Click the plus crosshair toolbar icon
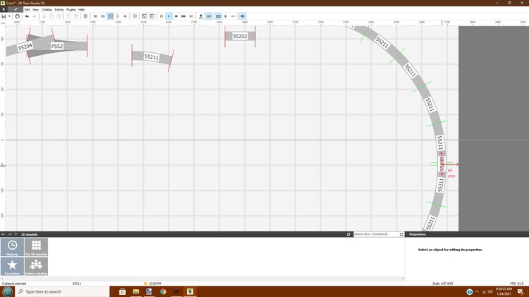The height and width of the screenshot is (297, 529). coord(125,16)
